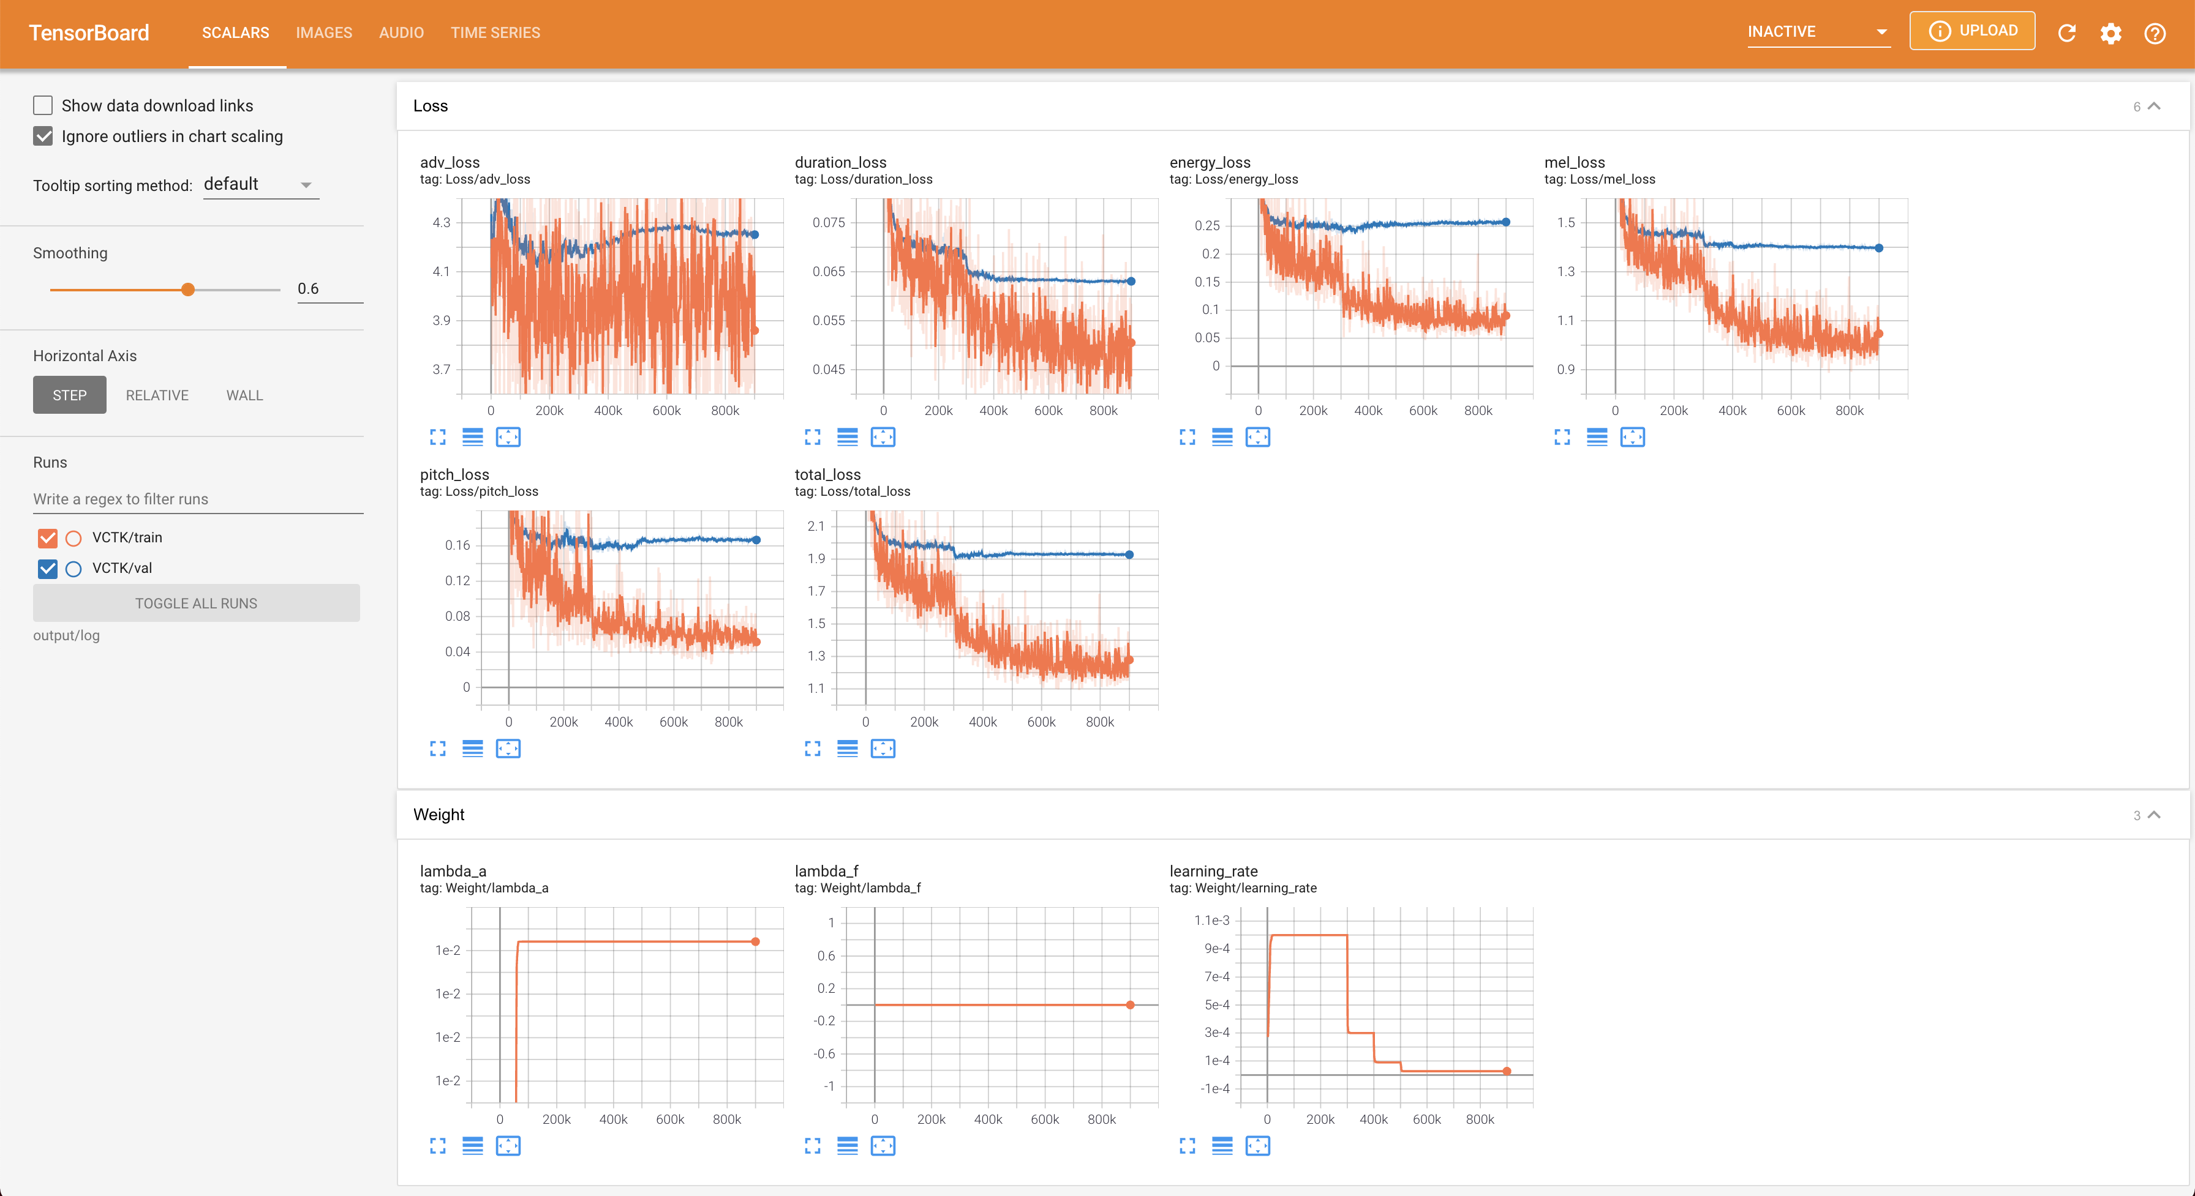Viewport: 2195px width, 1196px height.
Task: Click the TOGGLE ALL RUNS button
Action: 196,603
